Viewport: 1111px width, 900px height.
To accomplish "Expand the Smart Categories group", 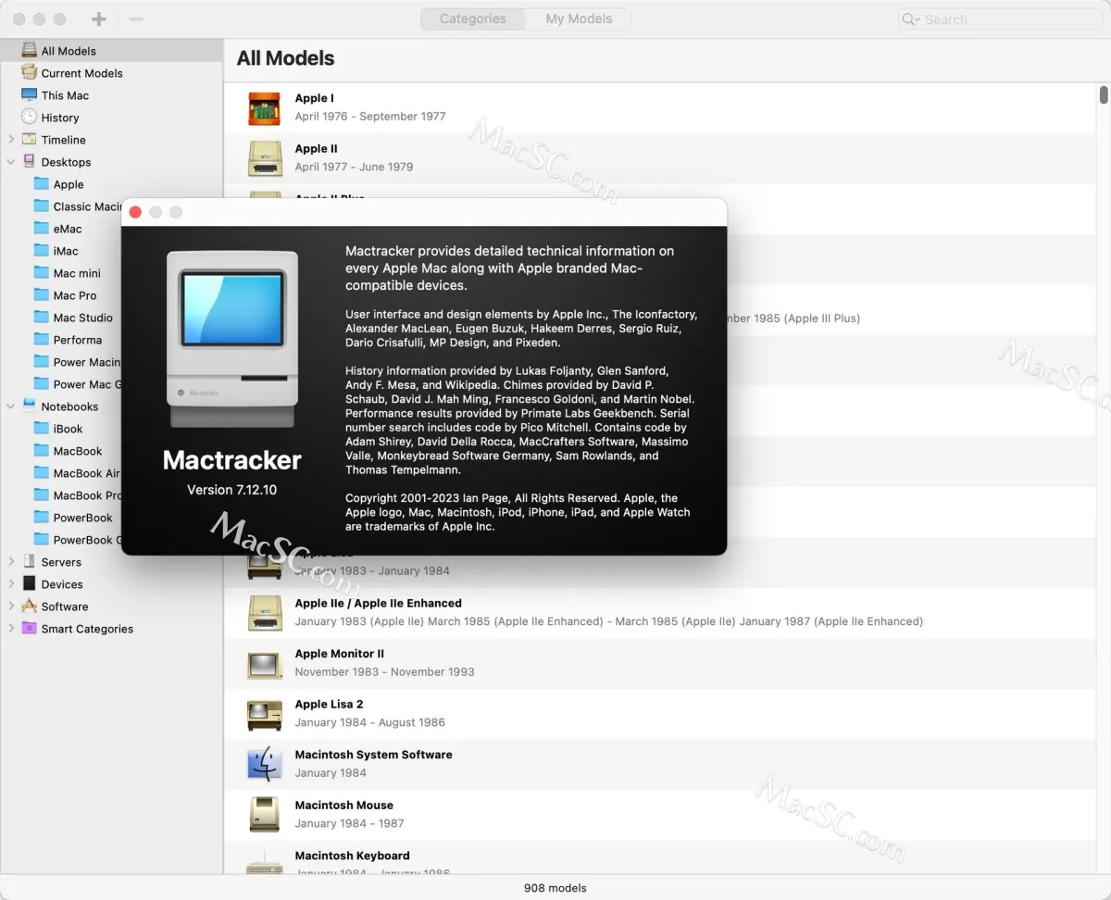I will (x=11, y=629).
